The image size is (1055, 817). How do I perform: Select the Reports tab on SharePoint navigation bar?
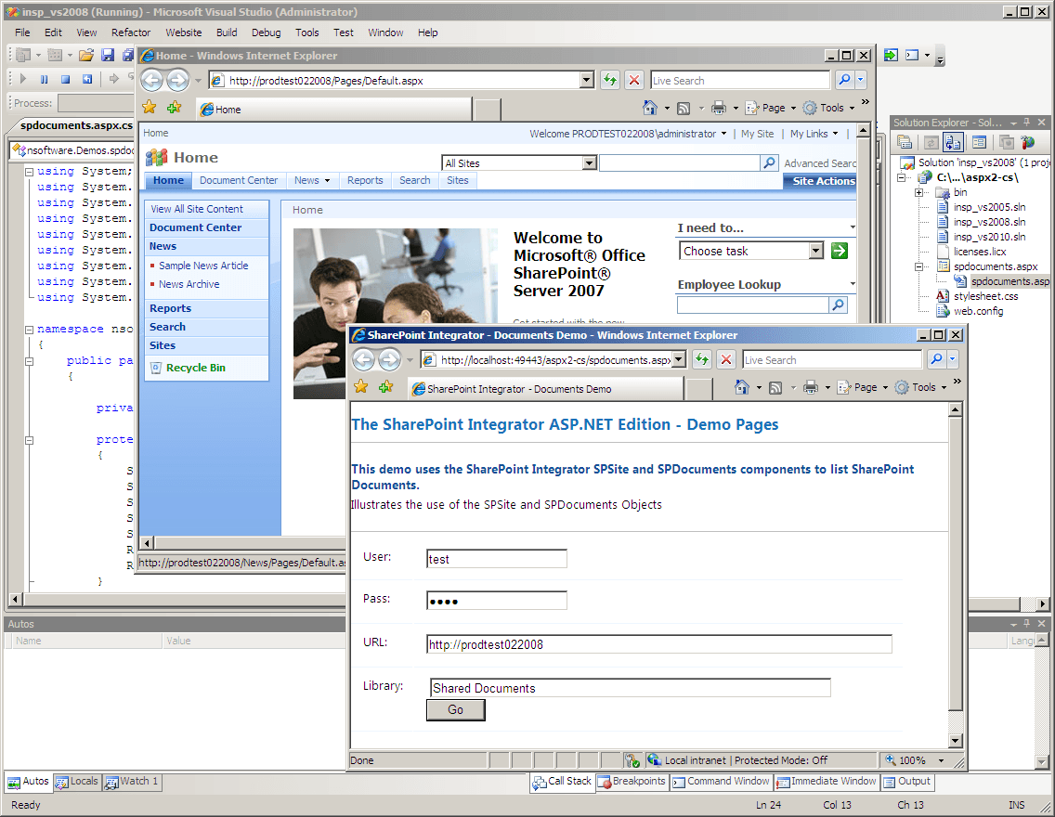click(x=365, y=180)
